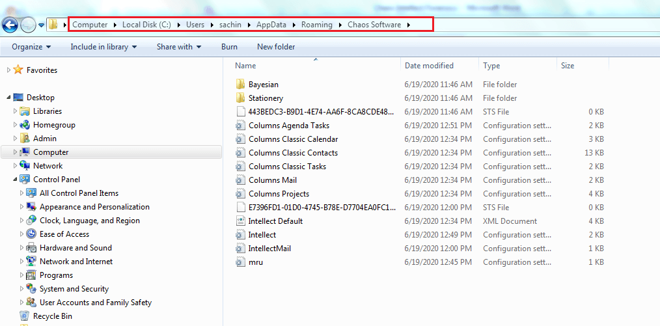
Task: Select Users breadcrumb in address bar
Action: coord(195,25)
